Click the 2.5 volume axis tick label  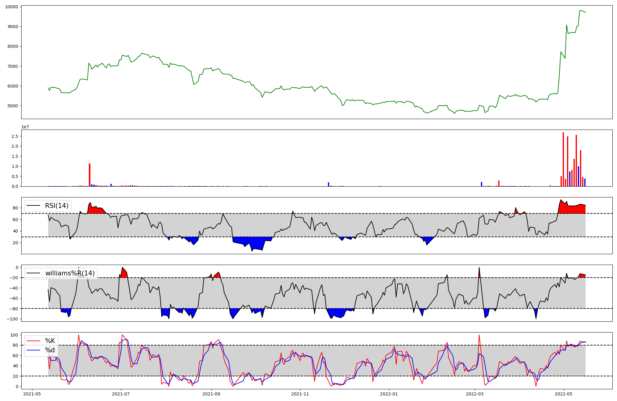point(15,136)
